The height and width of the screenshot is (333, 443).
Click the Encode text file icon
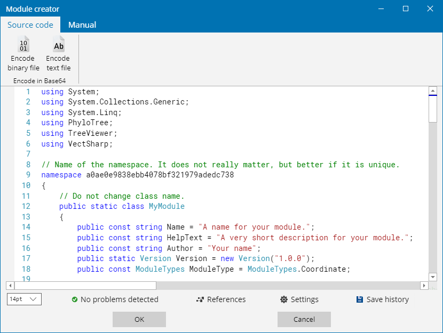(x=58, y=45)
